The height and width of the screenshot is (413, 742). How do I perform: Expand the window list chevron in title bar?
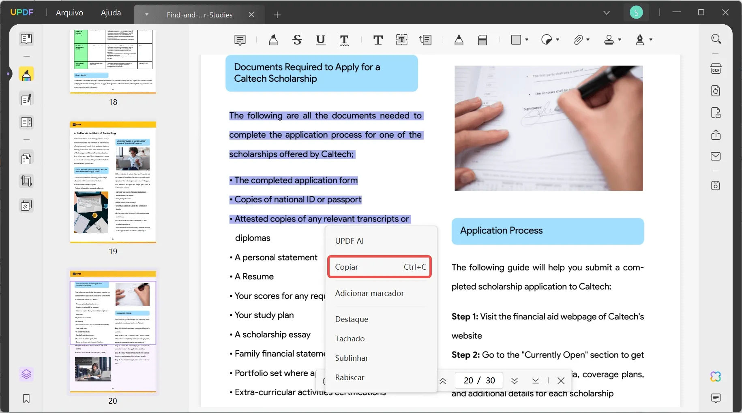607,13
